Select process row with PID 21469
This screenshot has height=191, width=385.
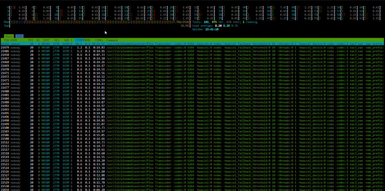coord(192,66)
